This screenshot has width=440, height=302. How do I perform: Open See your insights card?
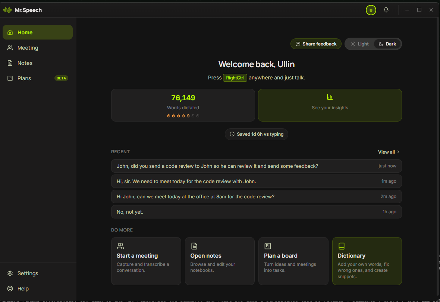coord(330,105)
